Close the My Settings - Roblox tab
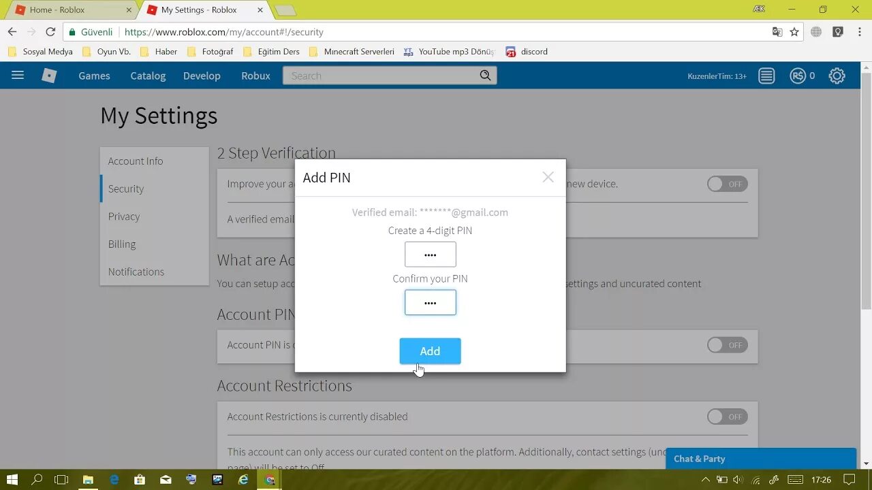This screenshot has height=490, width=872. click(x=260, y=10)
